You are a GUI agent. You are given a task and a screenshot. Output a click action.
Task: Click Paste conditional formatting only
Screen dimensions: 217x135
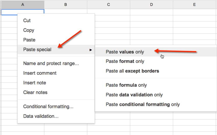(x=156, y=105)
